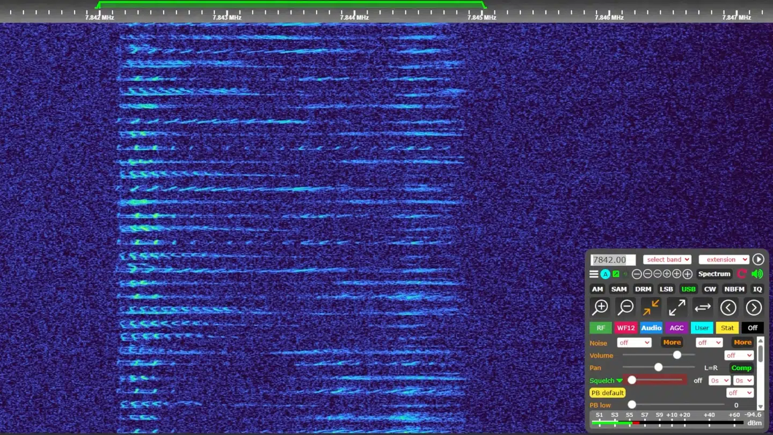Click the orange zoom-to-band arrows icon
773x435 pixels.
651,307
